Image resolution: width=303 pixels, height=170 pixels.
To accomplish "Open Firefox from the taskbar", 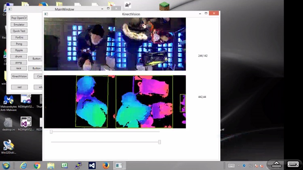I will [x=106, y=166].
